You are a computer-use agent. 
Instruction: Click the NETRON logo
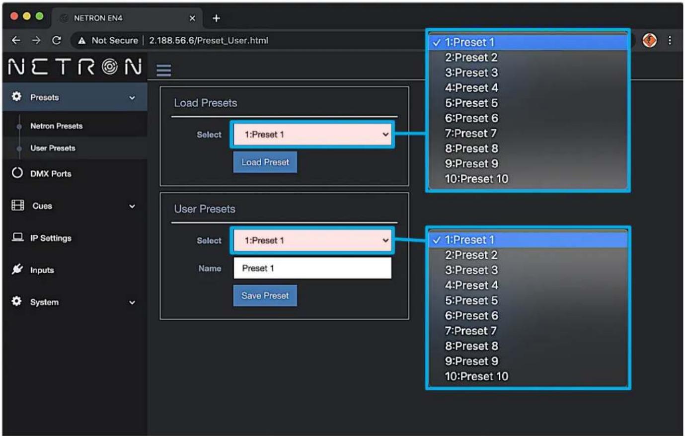click(x=76, y=67)
